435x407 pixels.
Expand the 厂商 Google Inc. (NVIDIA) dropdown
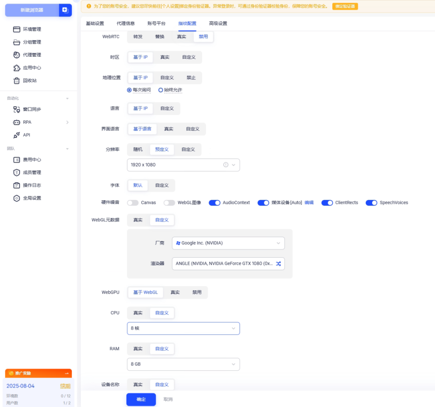(228, 243)
